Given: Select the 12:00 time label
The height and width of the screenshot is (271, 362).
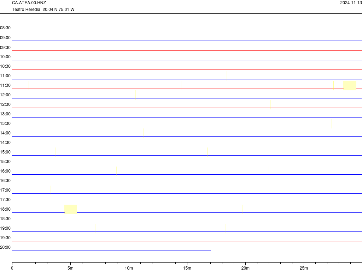Looking at the screenshot, I should pyautogui.click(x=5, y=95).
